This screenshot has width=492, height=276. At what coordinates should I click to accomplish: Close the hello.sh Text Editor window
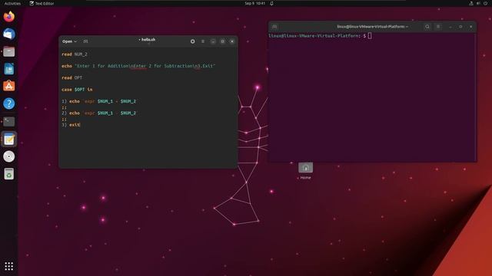tap(232, 41)
